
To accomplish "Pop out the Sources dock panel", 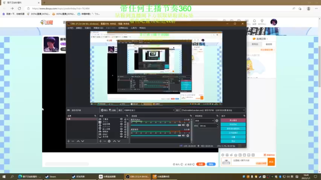I will click(127, 116).
